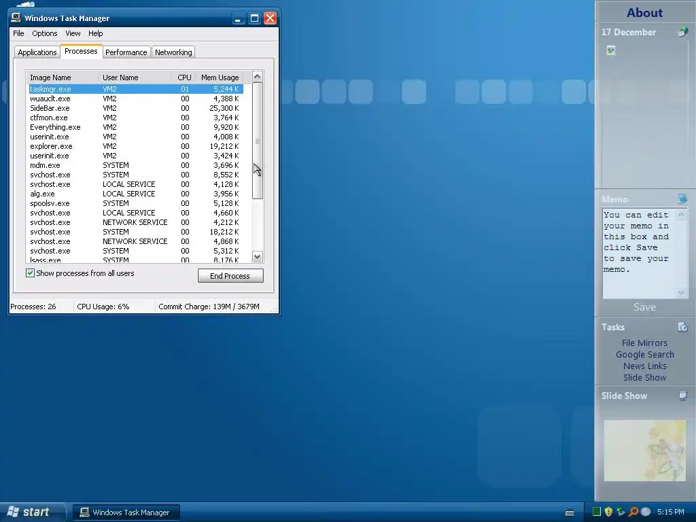Click the process list scroll down arrow
Screen dimensions: 696x522
(258, 256)
